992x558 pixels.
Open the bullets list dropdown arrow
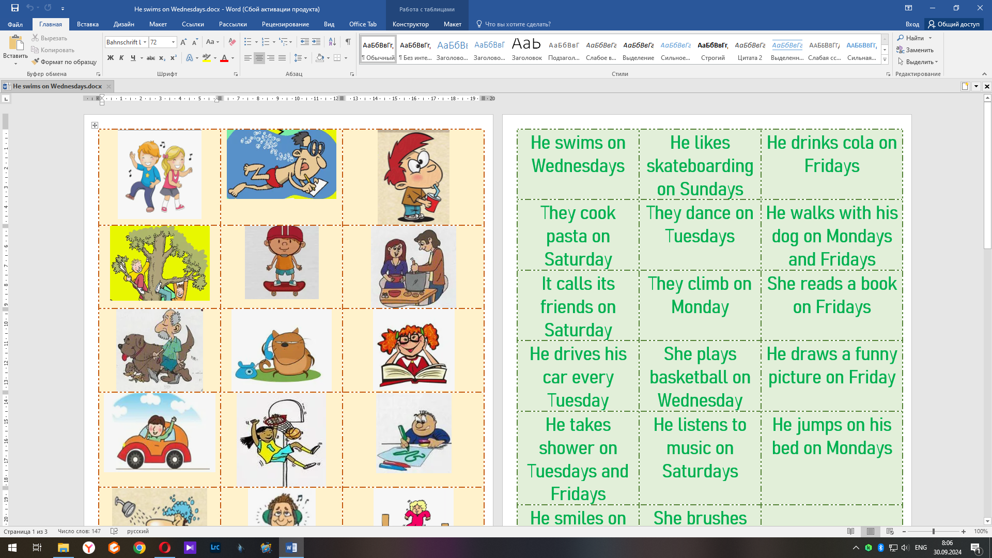click(x=257, y=42)
